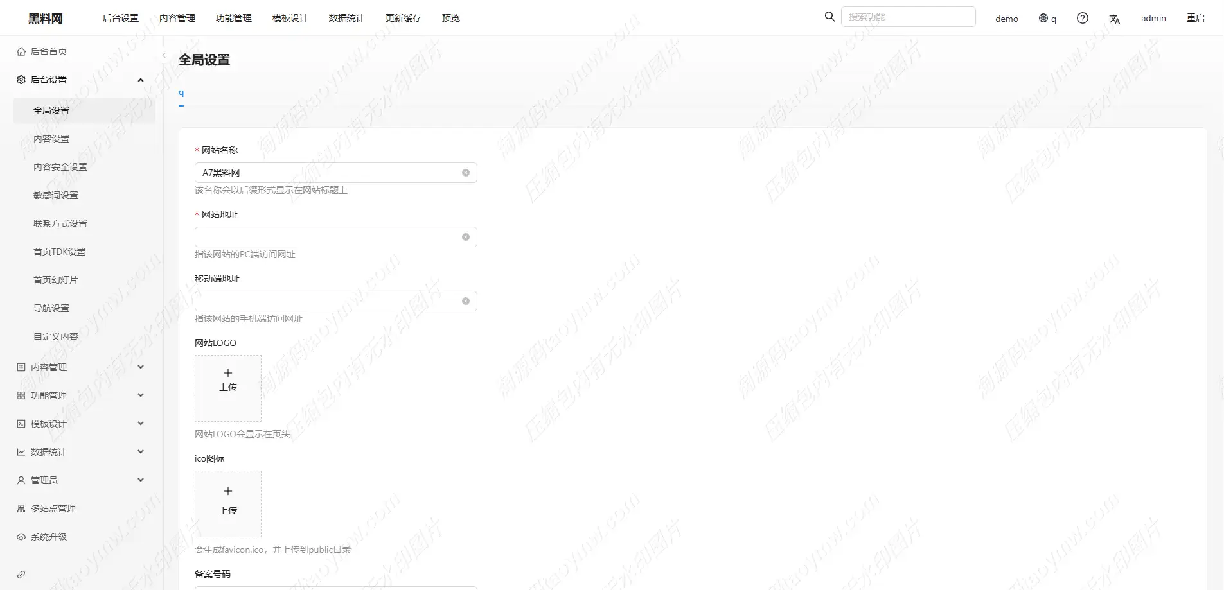Image resolution: width=1224 pixels, height=590 pixels.
Task: Select 全局设置 in the sidebar
Action: click(x=84, y=110)
